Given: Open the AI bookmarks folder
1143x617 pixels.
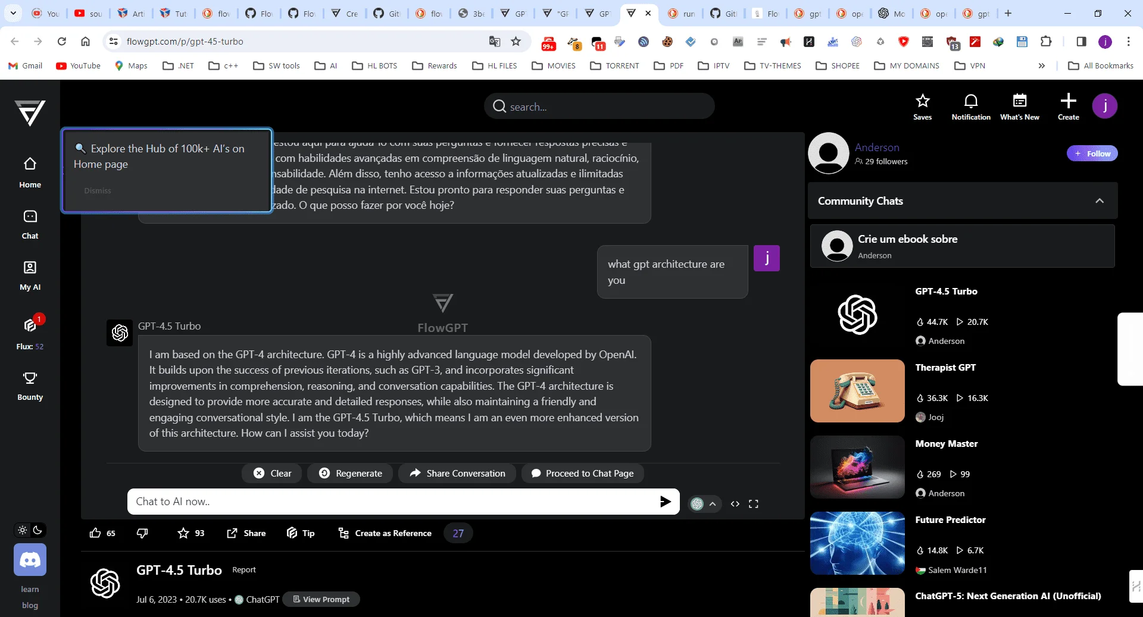Looking at the screenshot, I should [x=326, y=65].
